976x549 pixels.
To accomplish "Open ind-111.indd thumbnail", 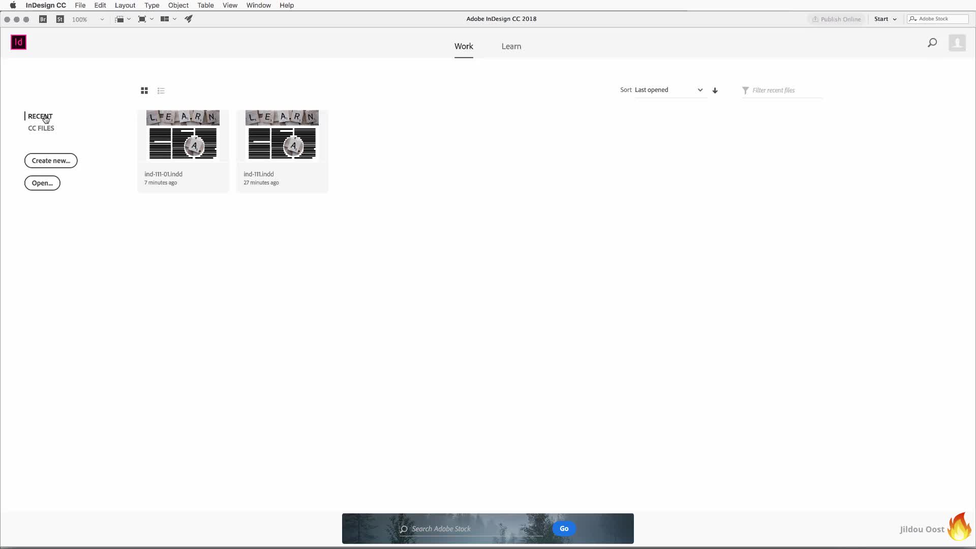I will pos(282,135).
